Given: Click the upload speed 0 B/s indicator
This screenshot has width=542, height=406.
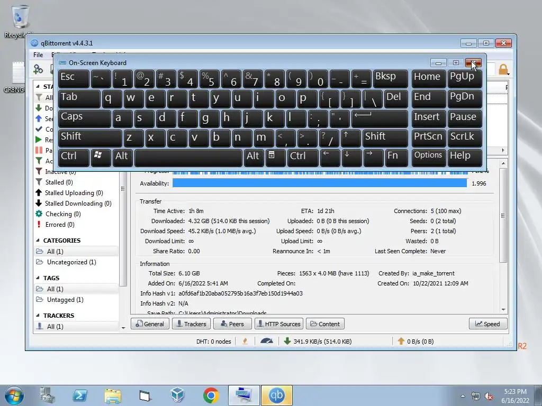Looking at the screenshot, I should pos(415,342).
